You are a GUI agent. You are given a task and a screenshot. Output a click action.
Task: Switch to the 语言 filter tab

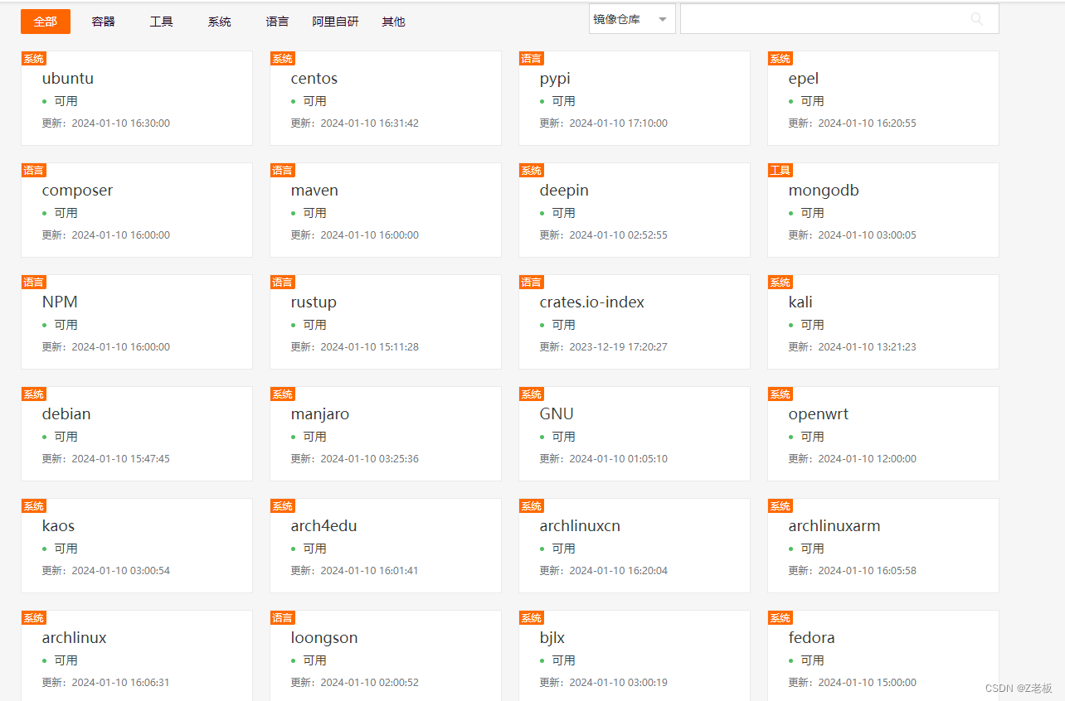278,22
